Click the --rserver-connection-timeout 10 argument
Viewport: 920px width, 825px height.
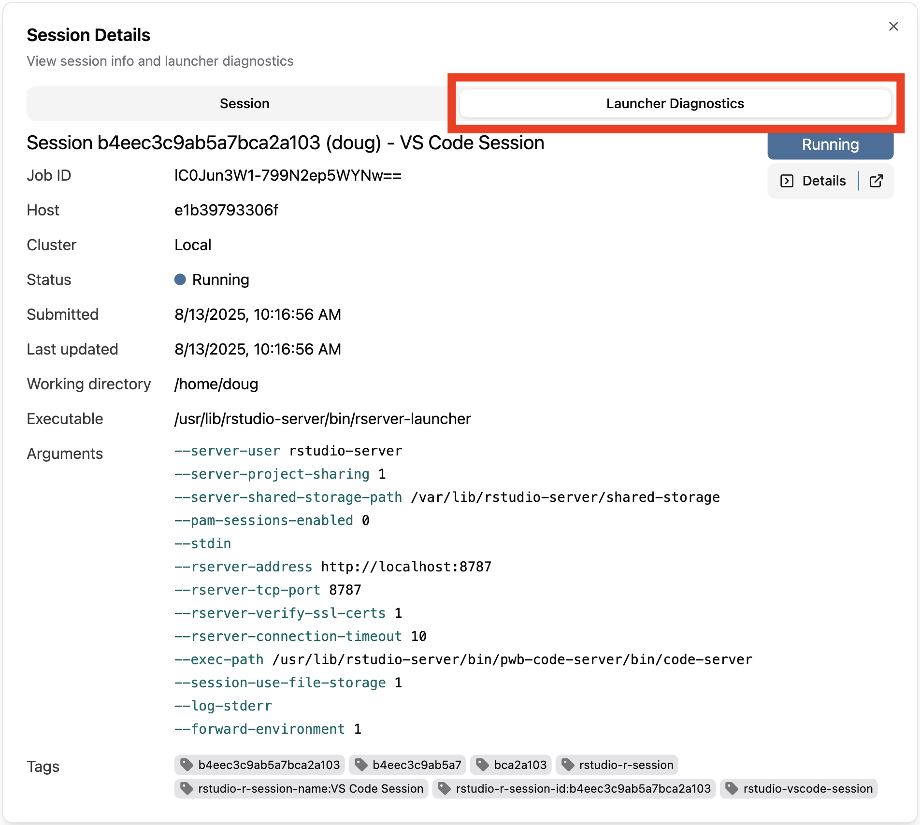click(x=301, y=636)
